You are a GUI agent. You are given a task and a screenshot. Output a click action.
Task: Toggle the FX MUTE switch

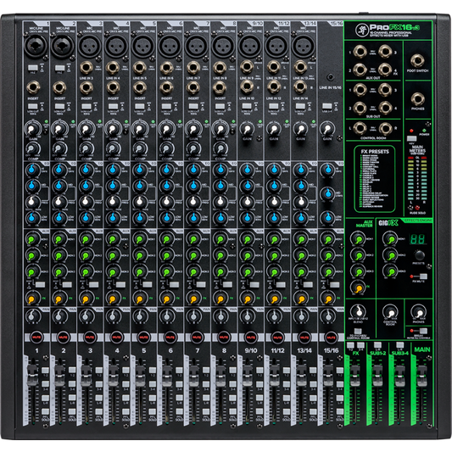pyautogui.click(x=423, y=276)
